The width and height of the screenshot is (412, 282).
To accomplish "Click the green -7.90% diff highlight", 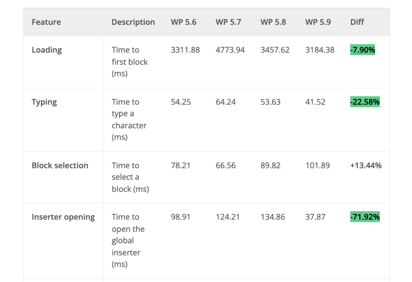I will click(363, 50).
